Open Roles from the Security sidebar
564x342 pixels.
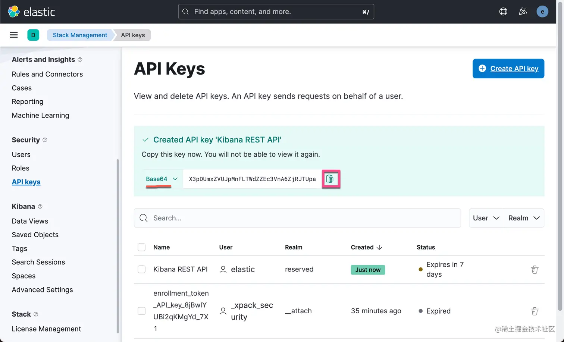(21, 168)
